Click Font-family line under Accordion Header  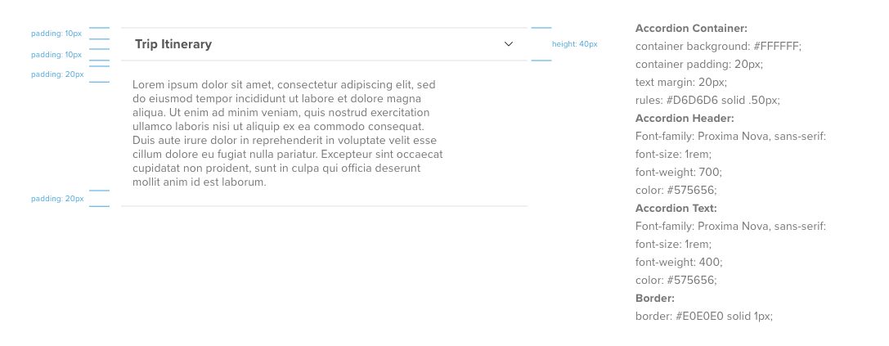click(730, 136)
